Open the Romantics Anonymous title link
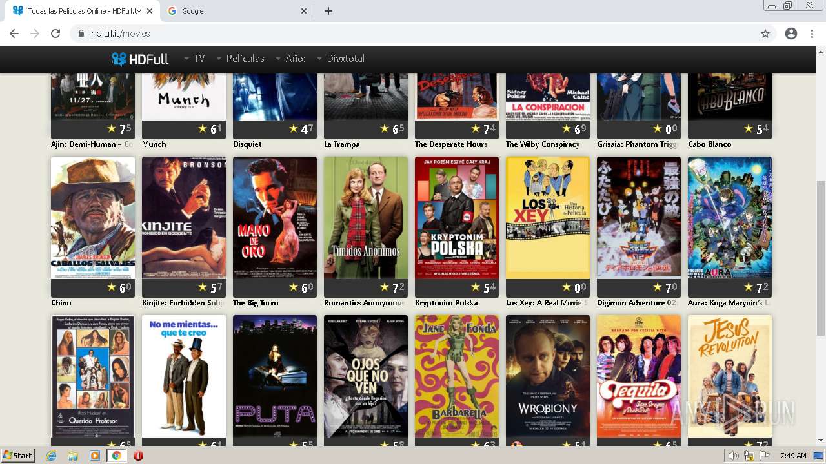This screenshot has height=464, width=826. (x=365, y=303)
